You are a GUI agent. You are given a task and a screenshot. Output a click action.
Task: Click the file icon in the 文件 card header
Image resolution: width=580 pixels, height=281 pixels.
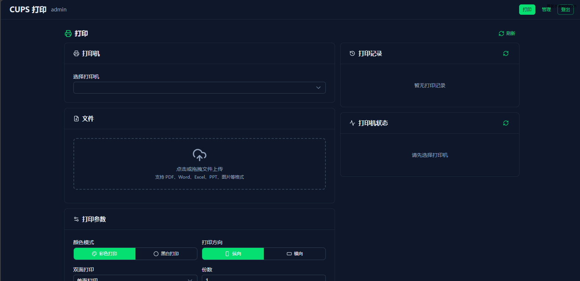pyautogui.click(x=76, y=119)
